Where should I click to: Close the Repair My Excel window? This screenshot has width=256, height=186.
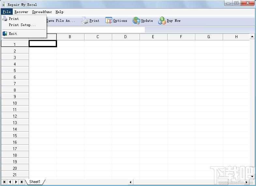248,3
